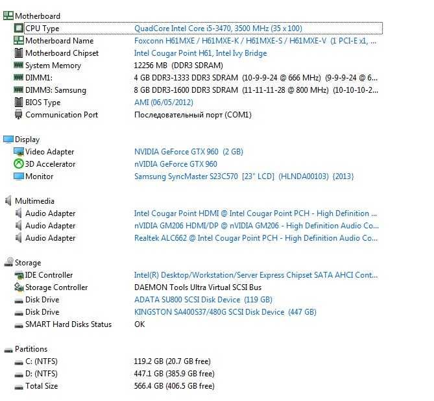
Task: Open ADATA SU800 SCSI Disk Device link
Action: [203, 300]
